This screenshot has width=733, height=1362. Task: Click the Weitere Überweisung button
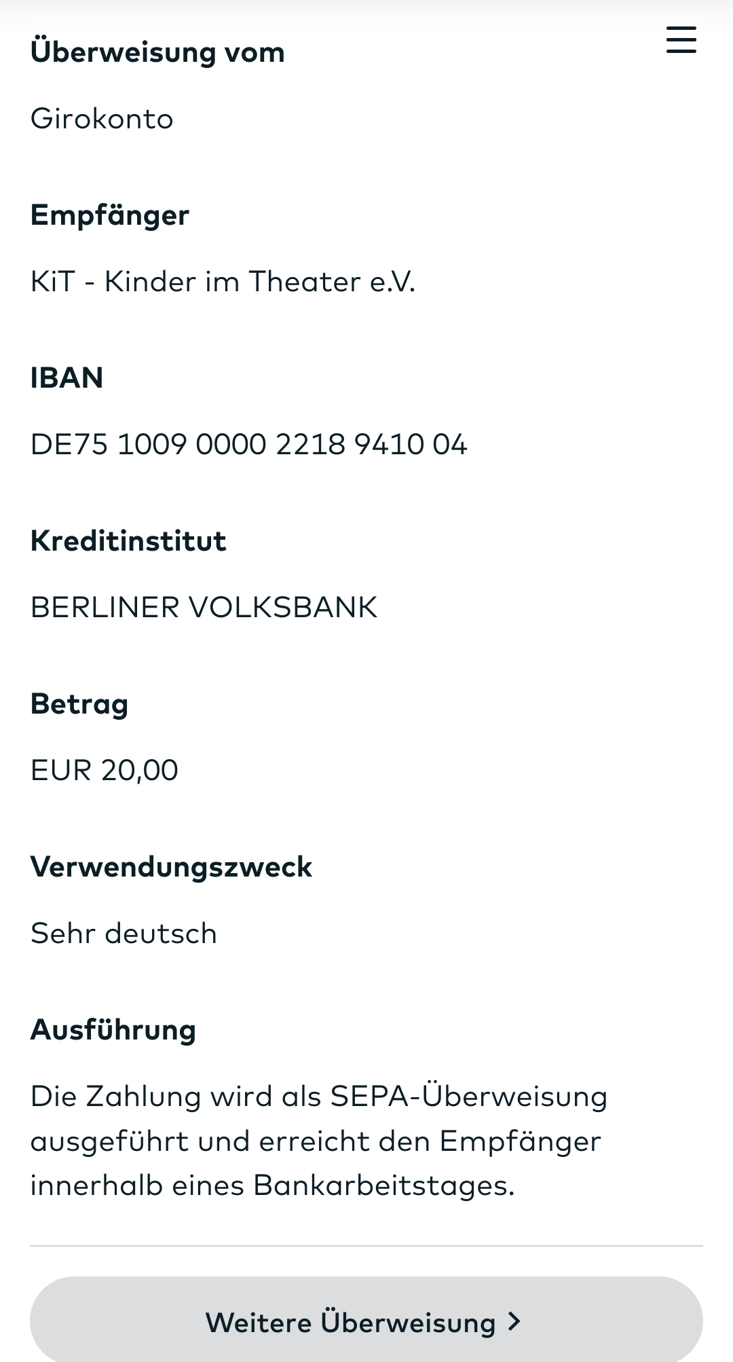click(352, 1321)
